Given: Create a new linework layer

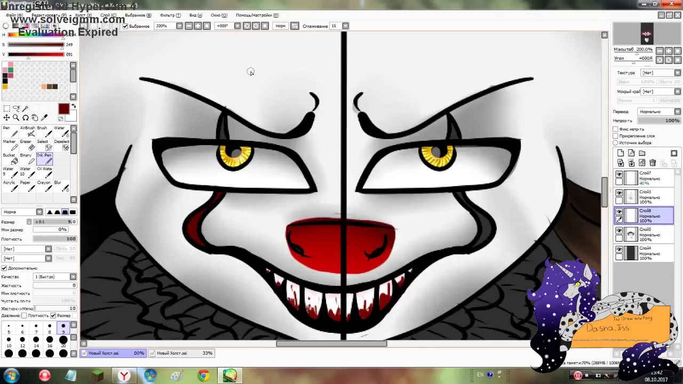Looking at the screenshot, I should (631, 154).
